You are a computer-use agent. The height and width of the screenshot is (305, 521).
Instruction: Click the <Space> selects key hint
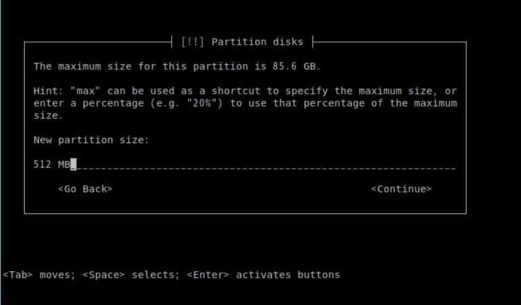131,275
